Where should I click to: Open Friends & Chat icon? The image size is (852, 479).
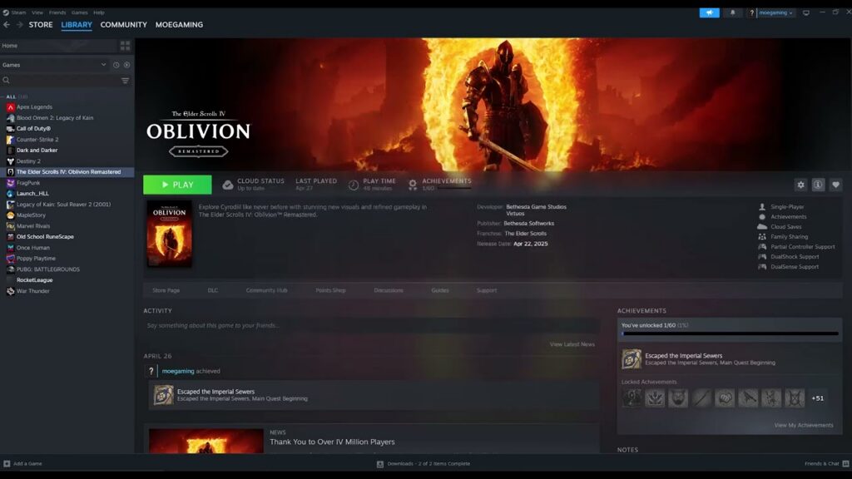[845, 464]
